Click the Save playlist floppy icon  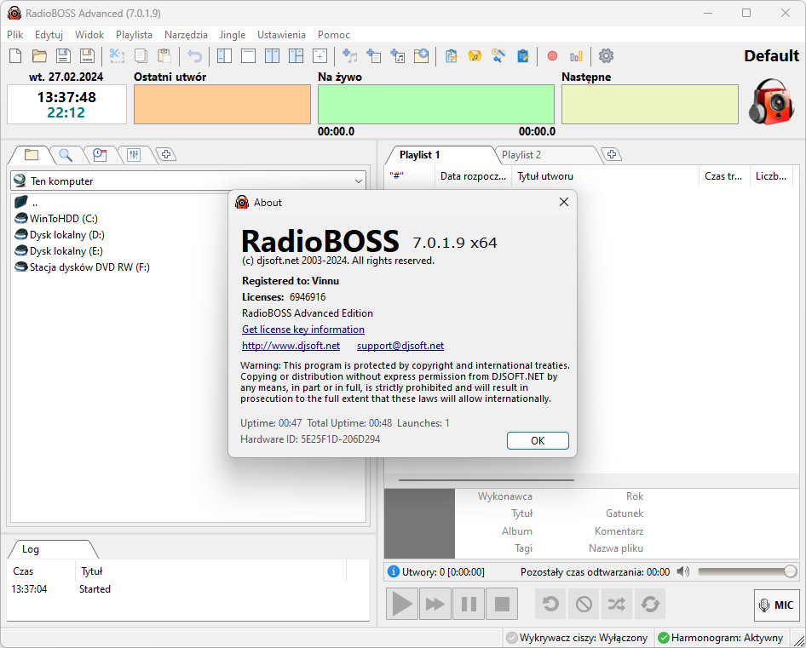click(x=63, y=55)
